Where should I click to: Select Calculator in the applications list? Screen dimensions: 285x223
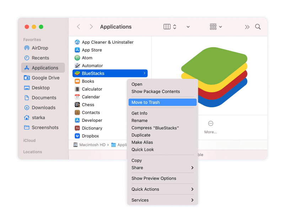click(92, 89)
